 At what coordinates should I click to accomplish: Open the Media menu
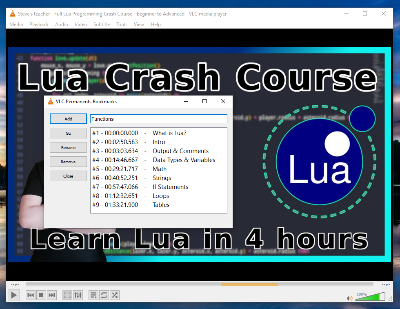click(16, 24)
